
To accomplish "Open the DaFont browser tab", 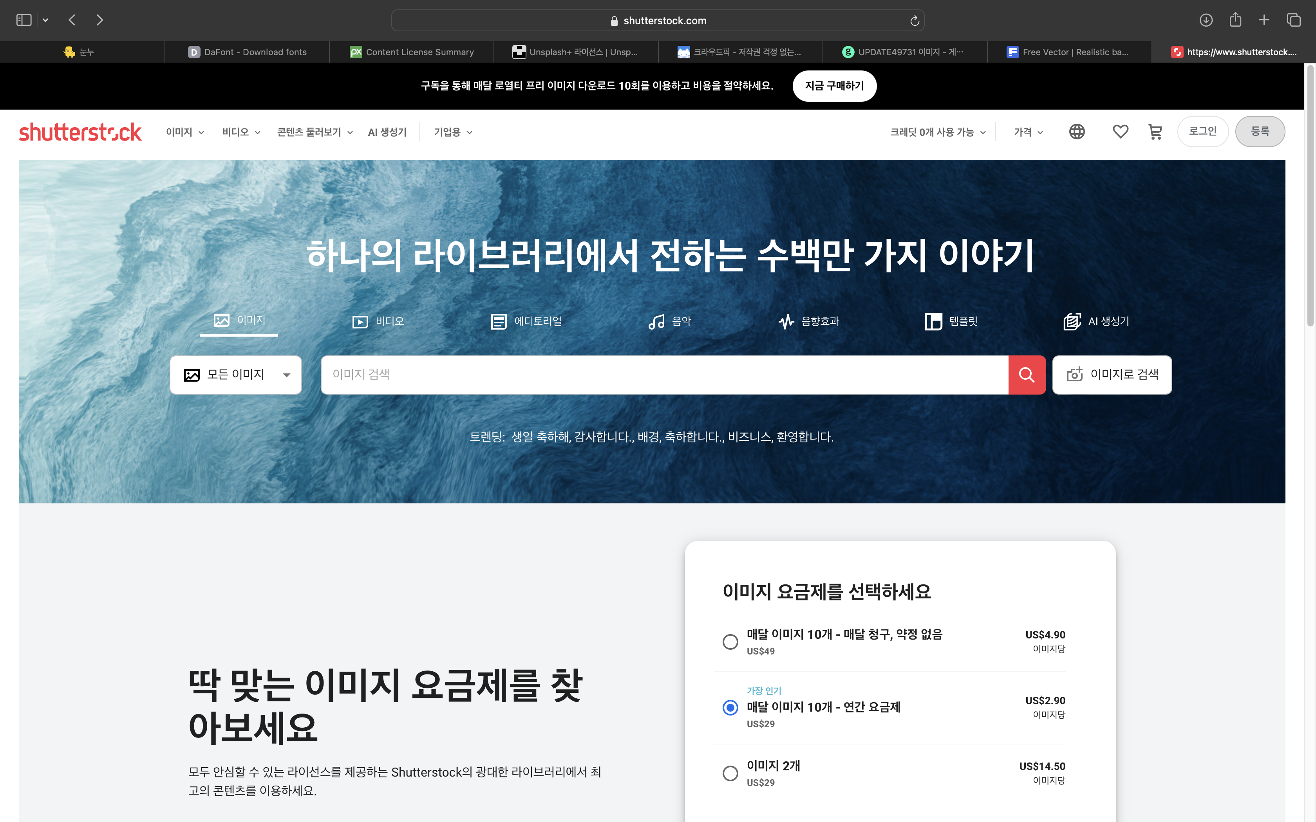I will pyautogui.click(x=248, y=52).
